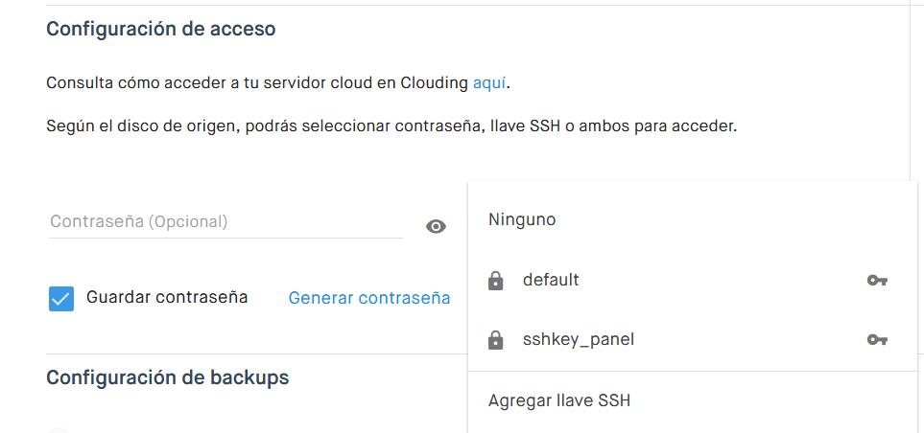This screenshot has height=433, width=924.
Task: Click the Configuración de acceso heading
Action: (x=161, y=30)
